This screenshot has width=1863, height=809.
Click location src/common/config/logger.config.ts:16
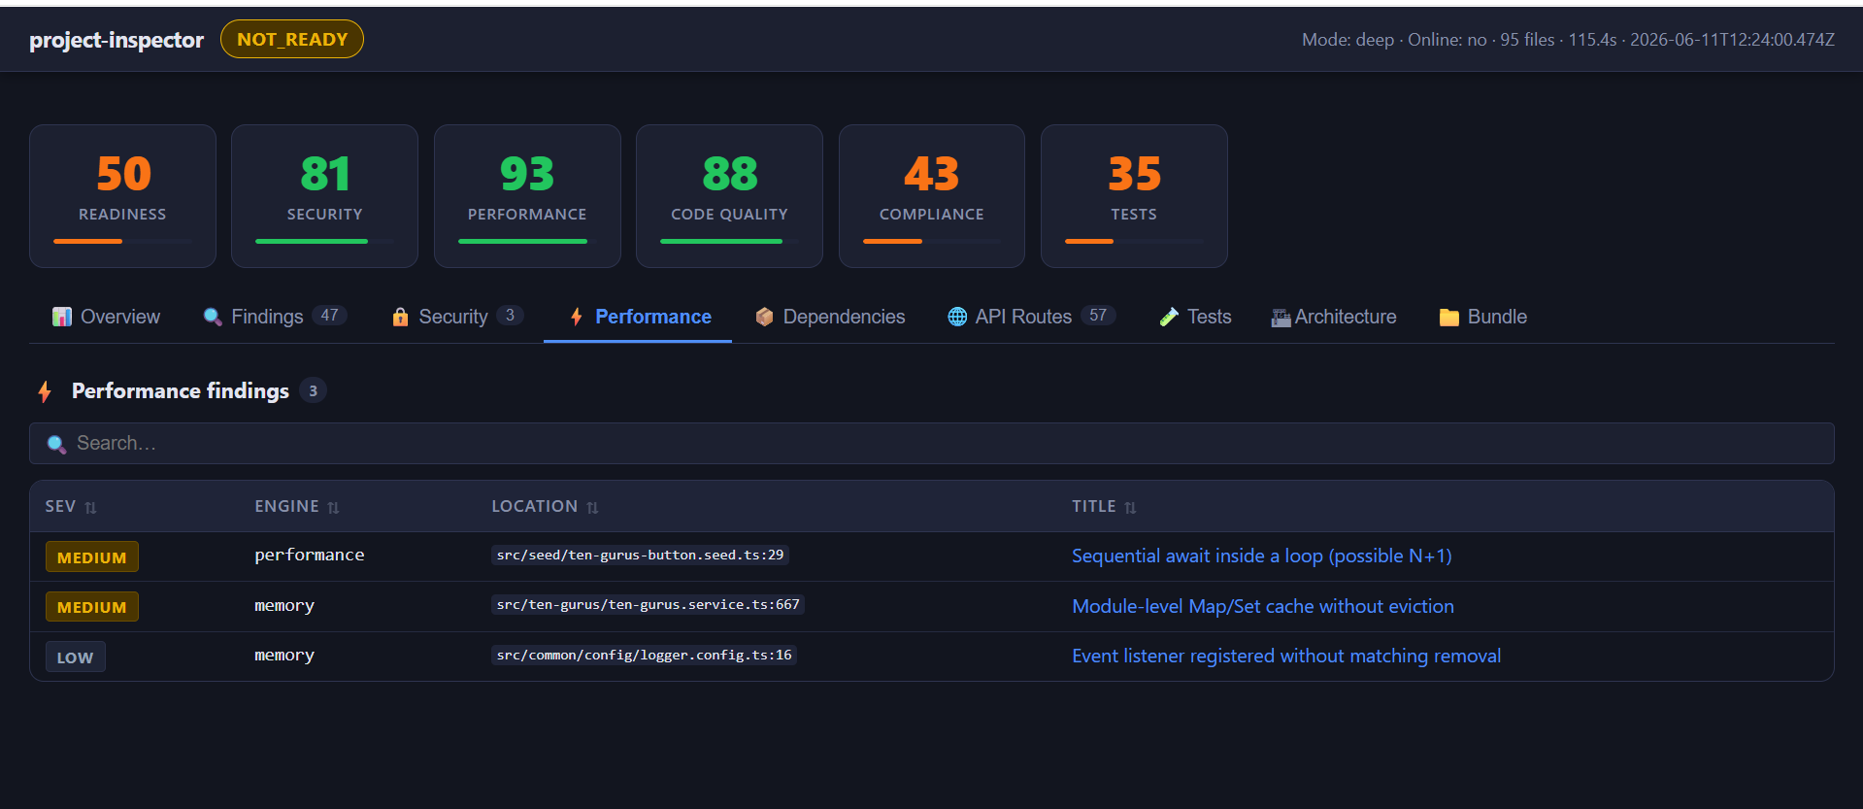click(x=644, y=655)
